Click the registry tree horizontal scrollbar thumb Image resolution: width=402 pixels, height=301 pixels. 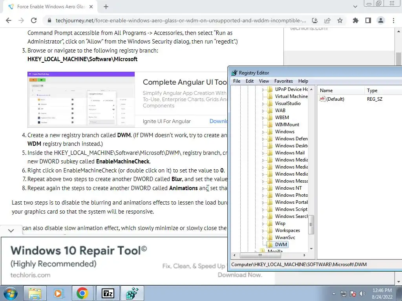point(260,255)
